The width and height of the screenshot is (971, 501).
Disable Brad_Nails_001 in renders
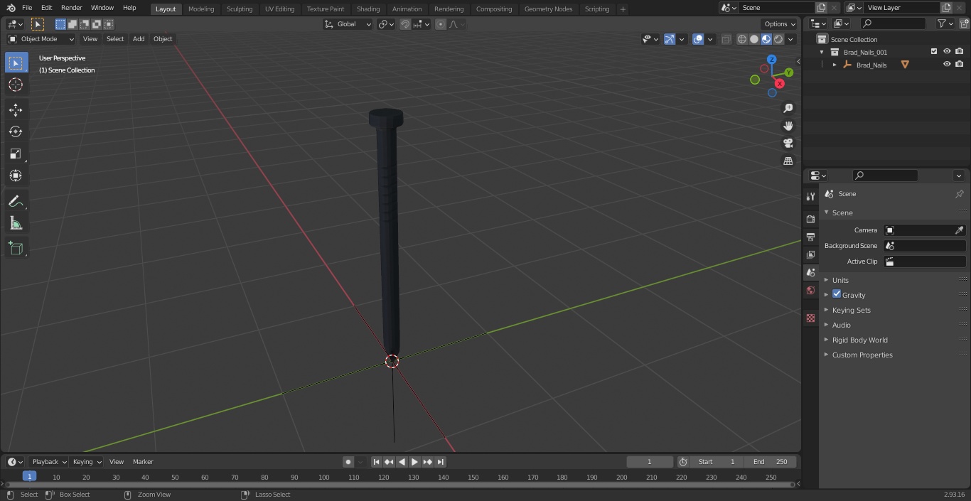[960, 52]
